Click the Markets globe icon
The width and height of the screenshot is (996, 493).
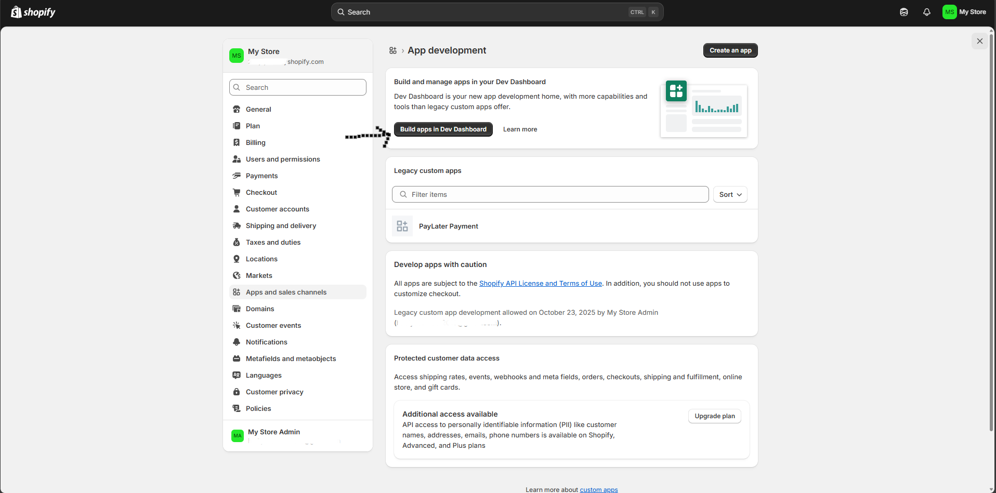click(x=237, y=275)
